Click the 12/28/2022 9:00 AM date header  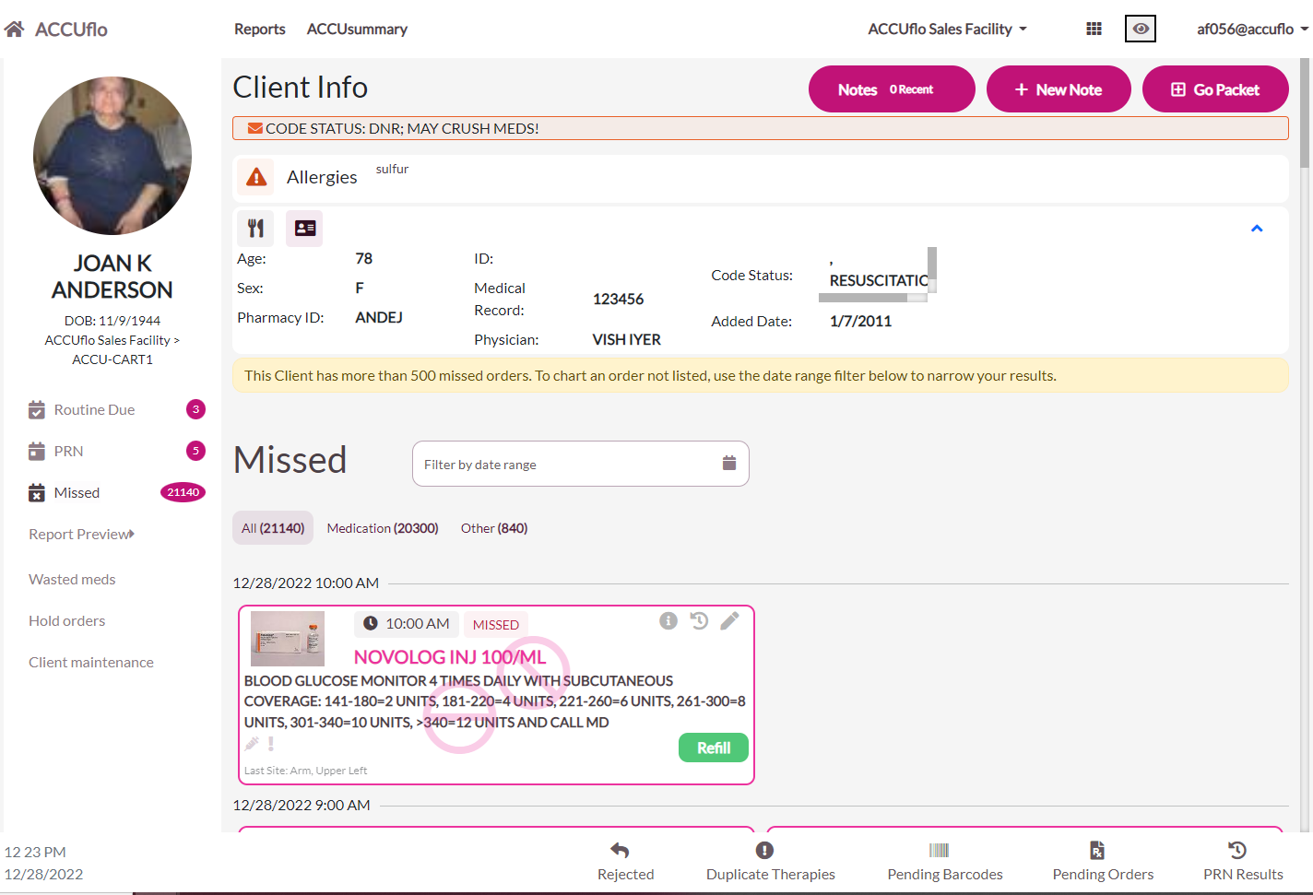point(301,805)
